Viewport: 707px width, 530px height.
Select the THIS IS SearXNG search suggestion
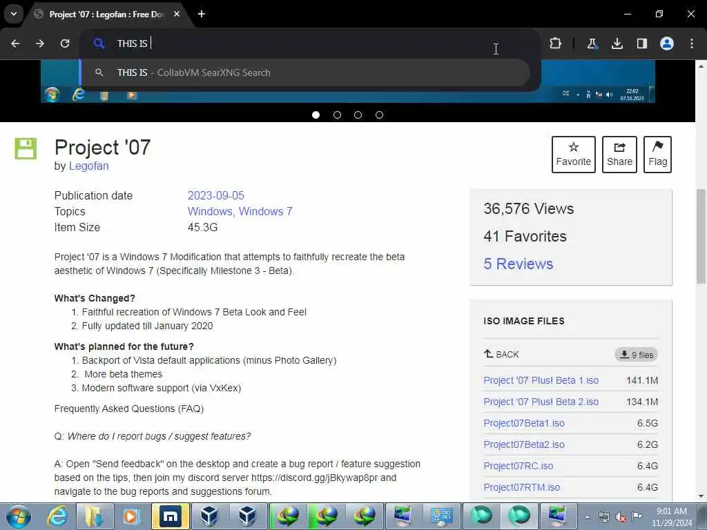click(306, 72)
